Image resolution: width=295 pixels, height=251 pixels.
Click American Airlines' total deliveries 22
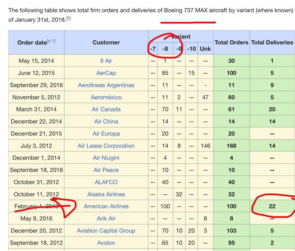point(272,206)
